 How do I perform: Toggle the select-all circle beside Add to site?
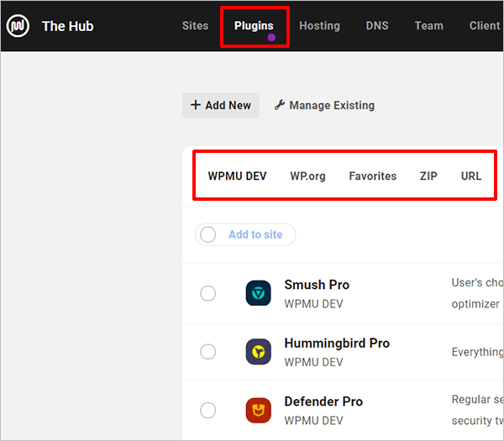[x=208, y=234]
